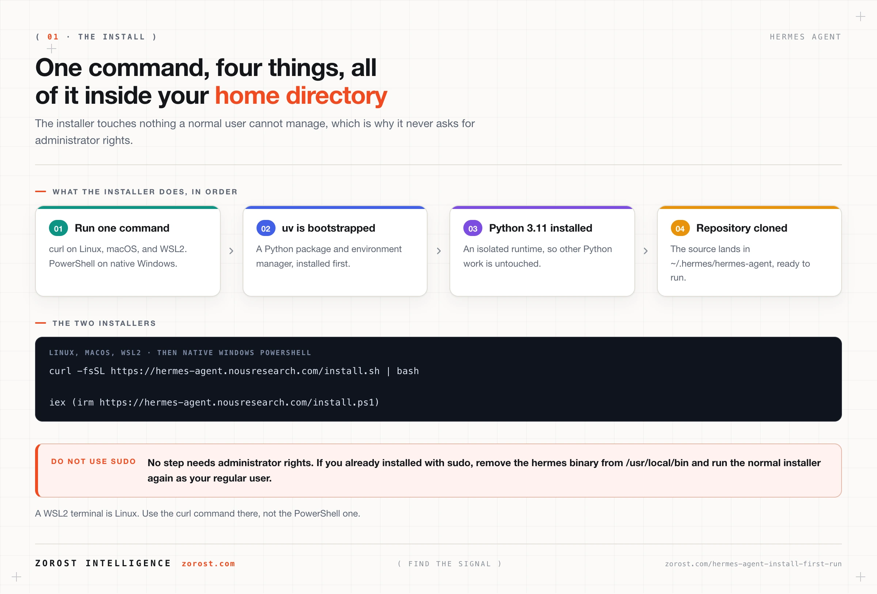Select the curl install.sh command line
This screenshot has width=877, height=594.
click(234, 371)
